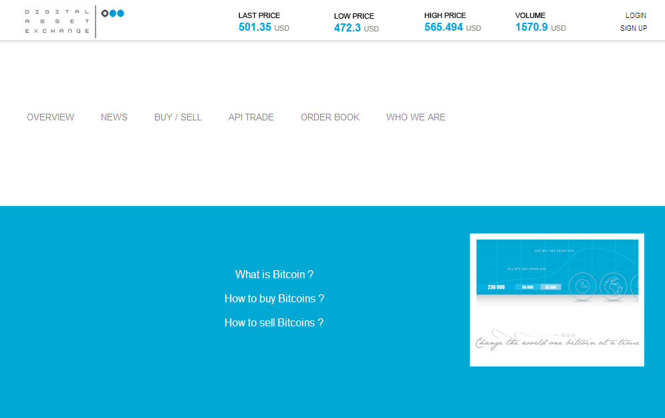Click the clock icon in the banner image
Screen dimensions: 665x418
(583, 286)
